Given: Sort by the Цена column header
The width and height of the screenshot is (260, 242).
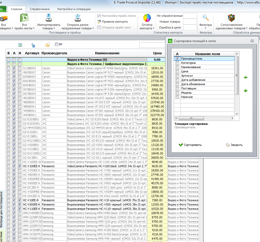Looking at the screenshot, I should [157, 53].
